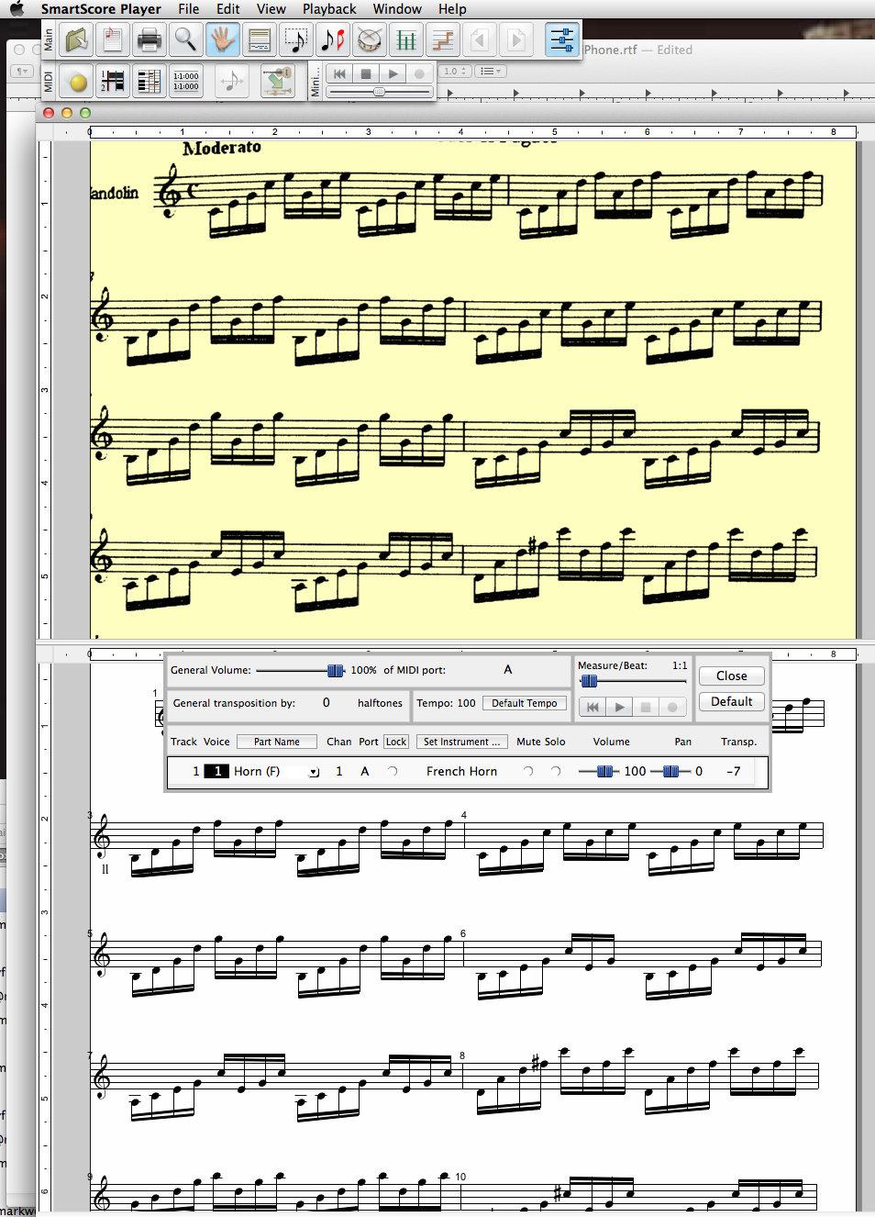This screenshot has height=1217, width=875.
Task: Click the Default Tempo button
Action: 524,703
